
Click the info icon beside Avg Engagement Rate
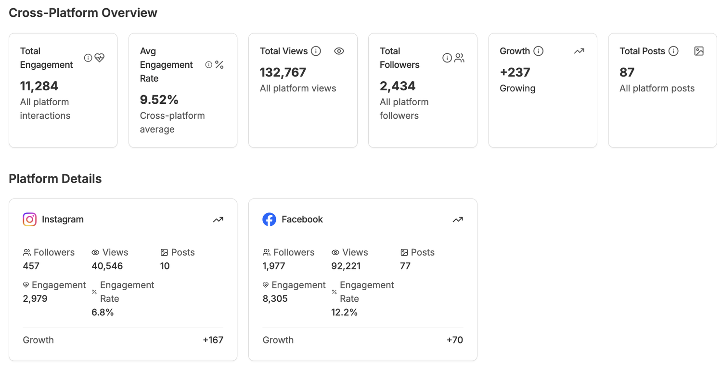[x=209, y=65]
